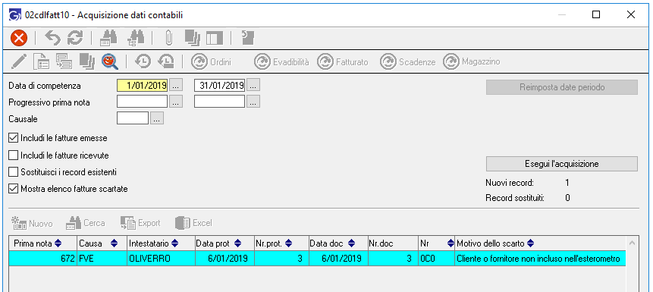Click the magnifier search icon in second toolbar
653x292 pixels.
click(110, 61)
